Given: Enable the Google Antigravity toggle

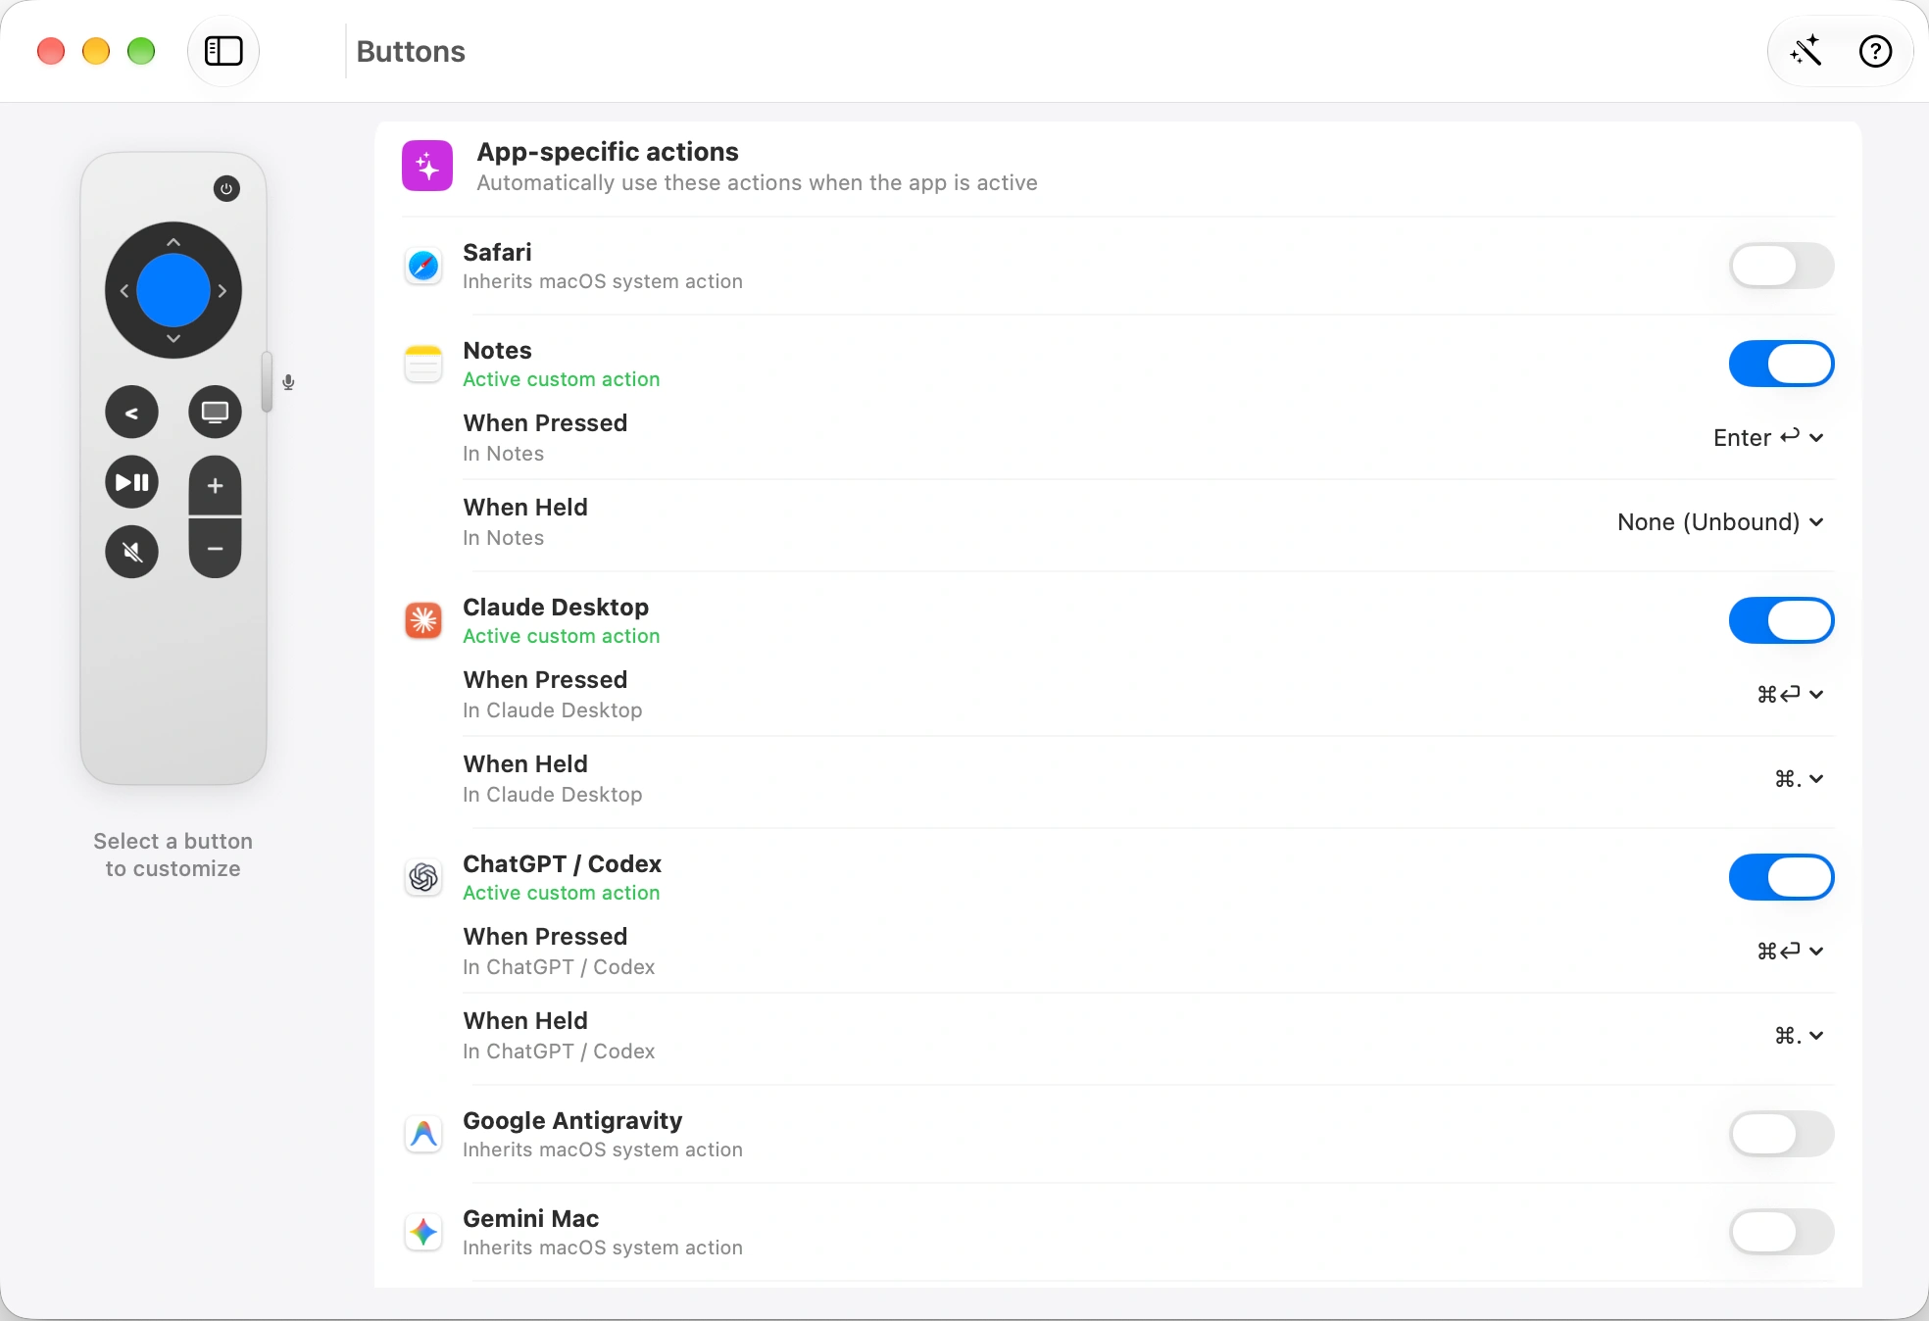Looking at the screenshot, I should 1781,1134.
